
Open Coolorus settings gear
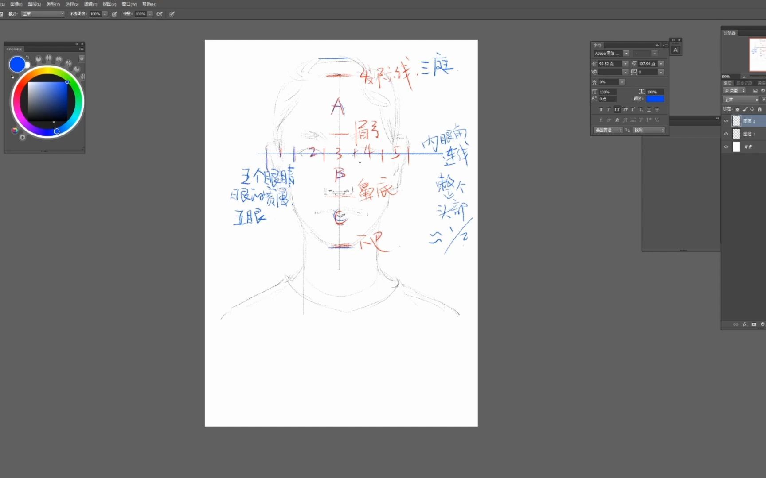[82, 58]
